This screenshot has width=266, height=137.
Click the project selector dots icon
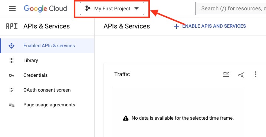pos(88,8)
